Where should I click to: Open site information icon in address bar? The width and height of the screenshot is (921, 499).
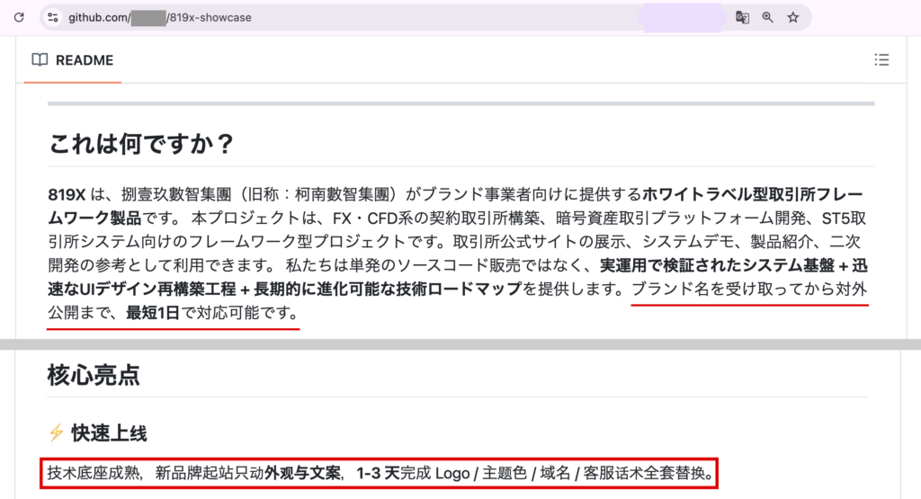pyautogui.click(x=53, y=18)
